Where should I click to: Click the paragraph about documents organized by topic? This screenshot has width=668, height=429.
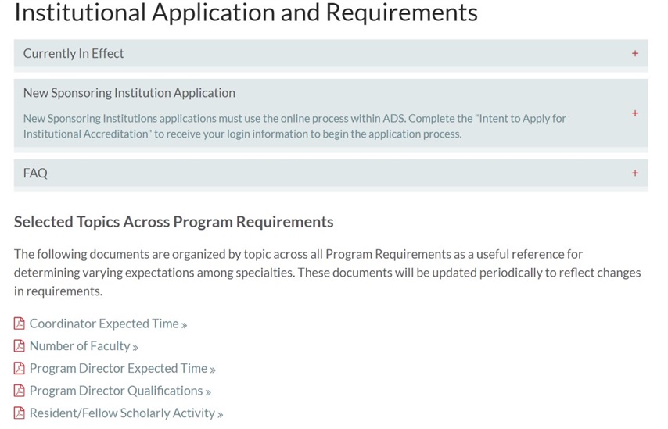[x=327, y=273]
